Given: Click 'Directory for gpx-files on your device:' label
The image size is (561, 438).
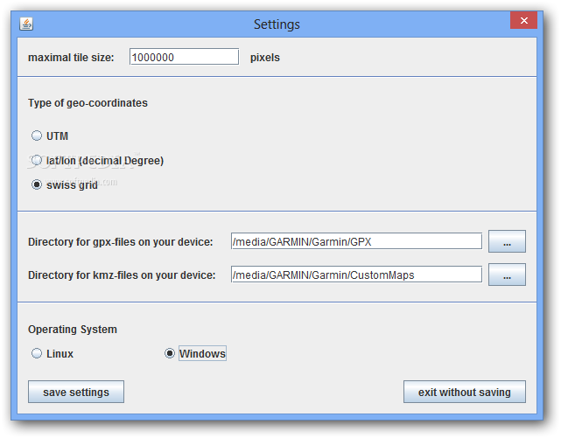Looking at the screenshot, I should (x=121, y=242).
